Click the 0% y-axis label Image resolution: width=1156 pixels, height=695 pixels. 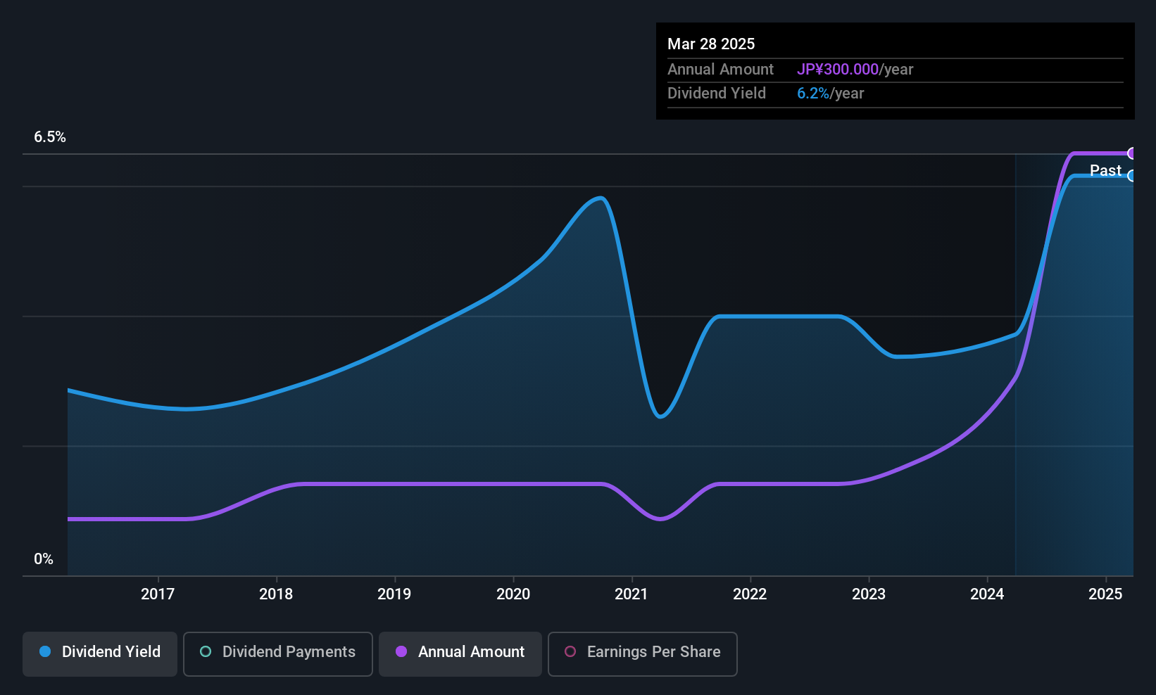[x=44, y=559]
